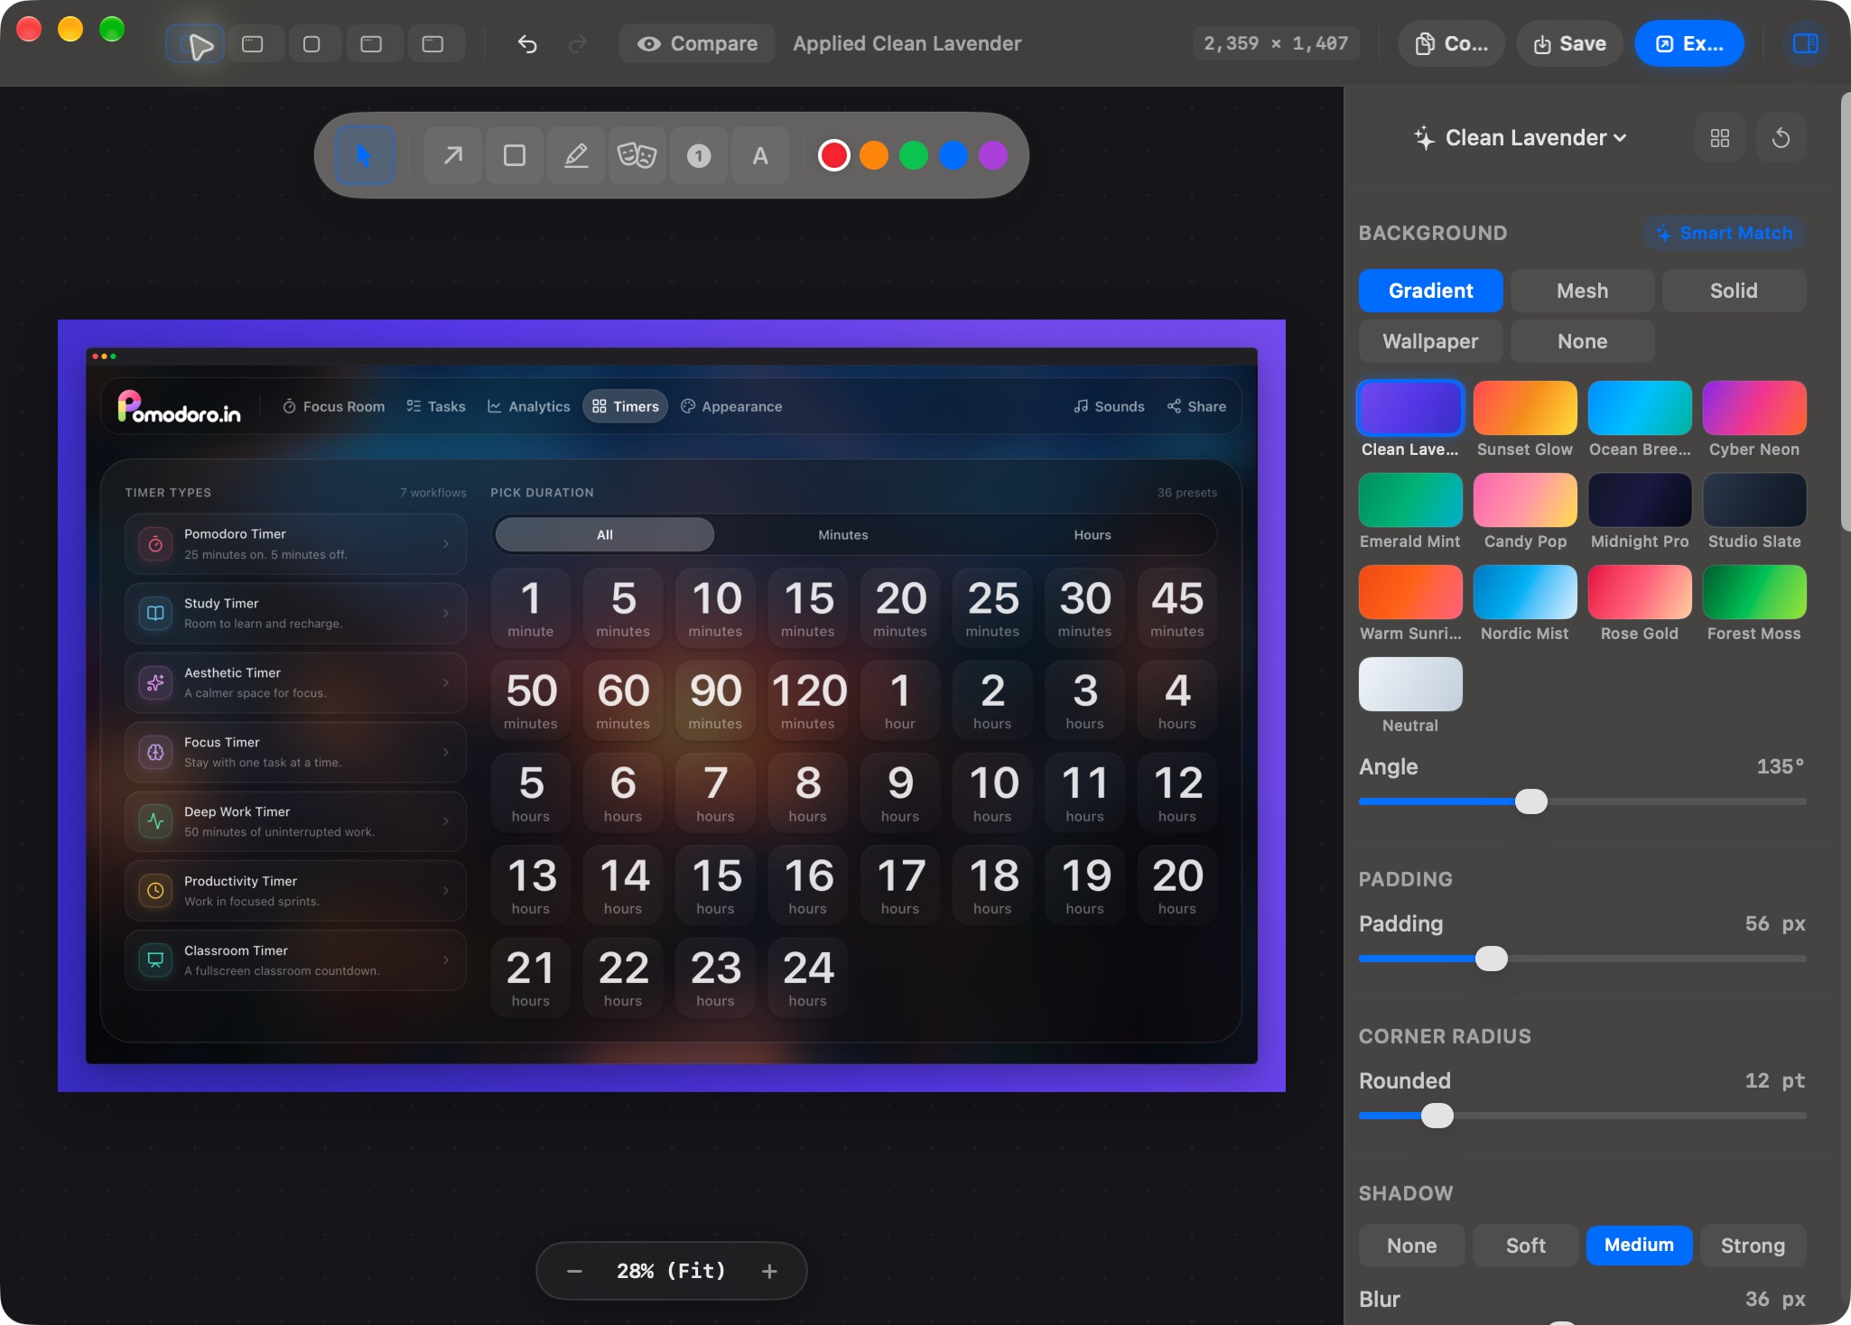Screen dimensions: 1851x1325
Task: Open the presets grid icon
Action: [x=1720, y=138]
